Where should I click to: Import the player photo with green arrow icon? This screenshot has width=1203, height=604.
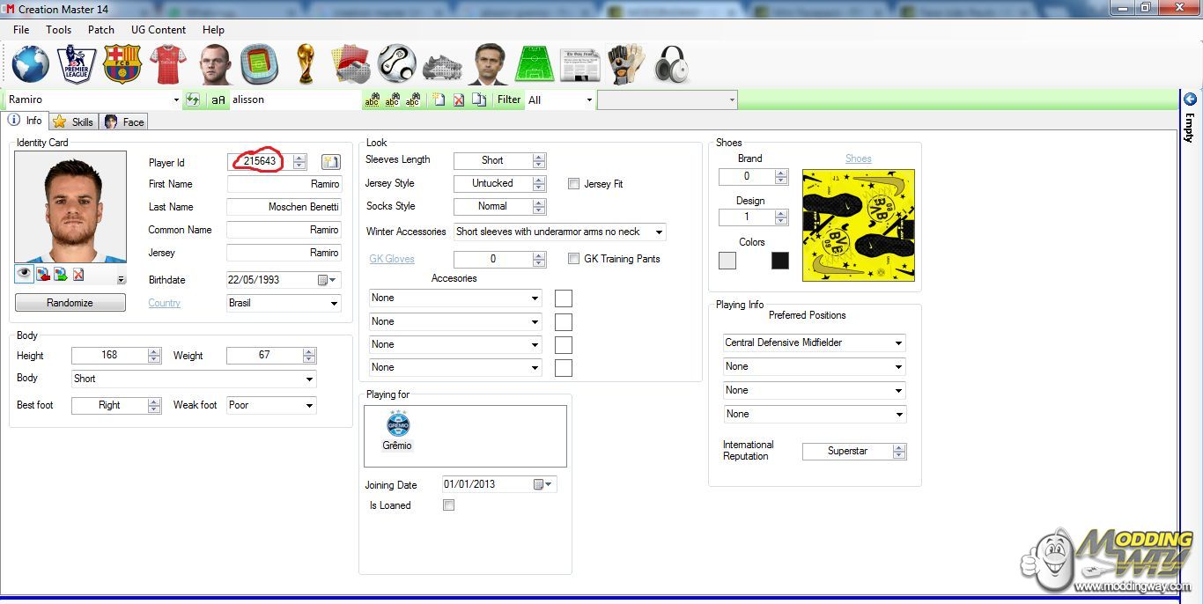(x=61, y=274)
